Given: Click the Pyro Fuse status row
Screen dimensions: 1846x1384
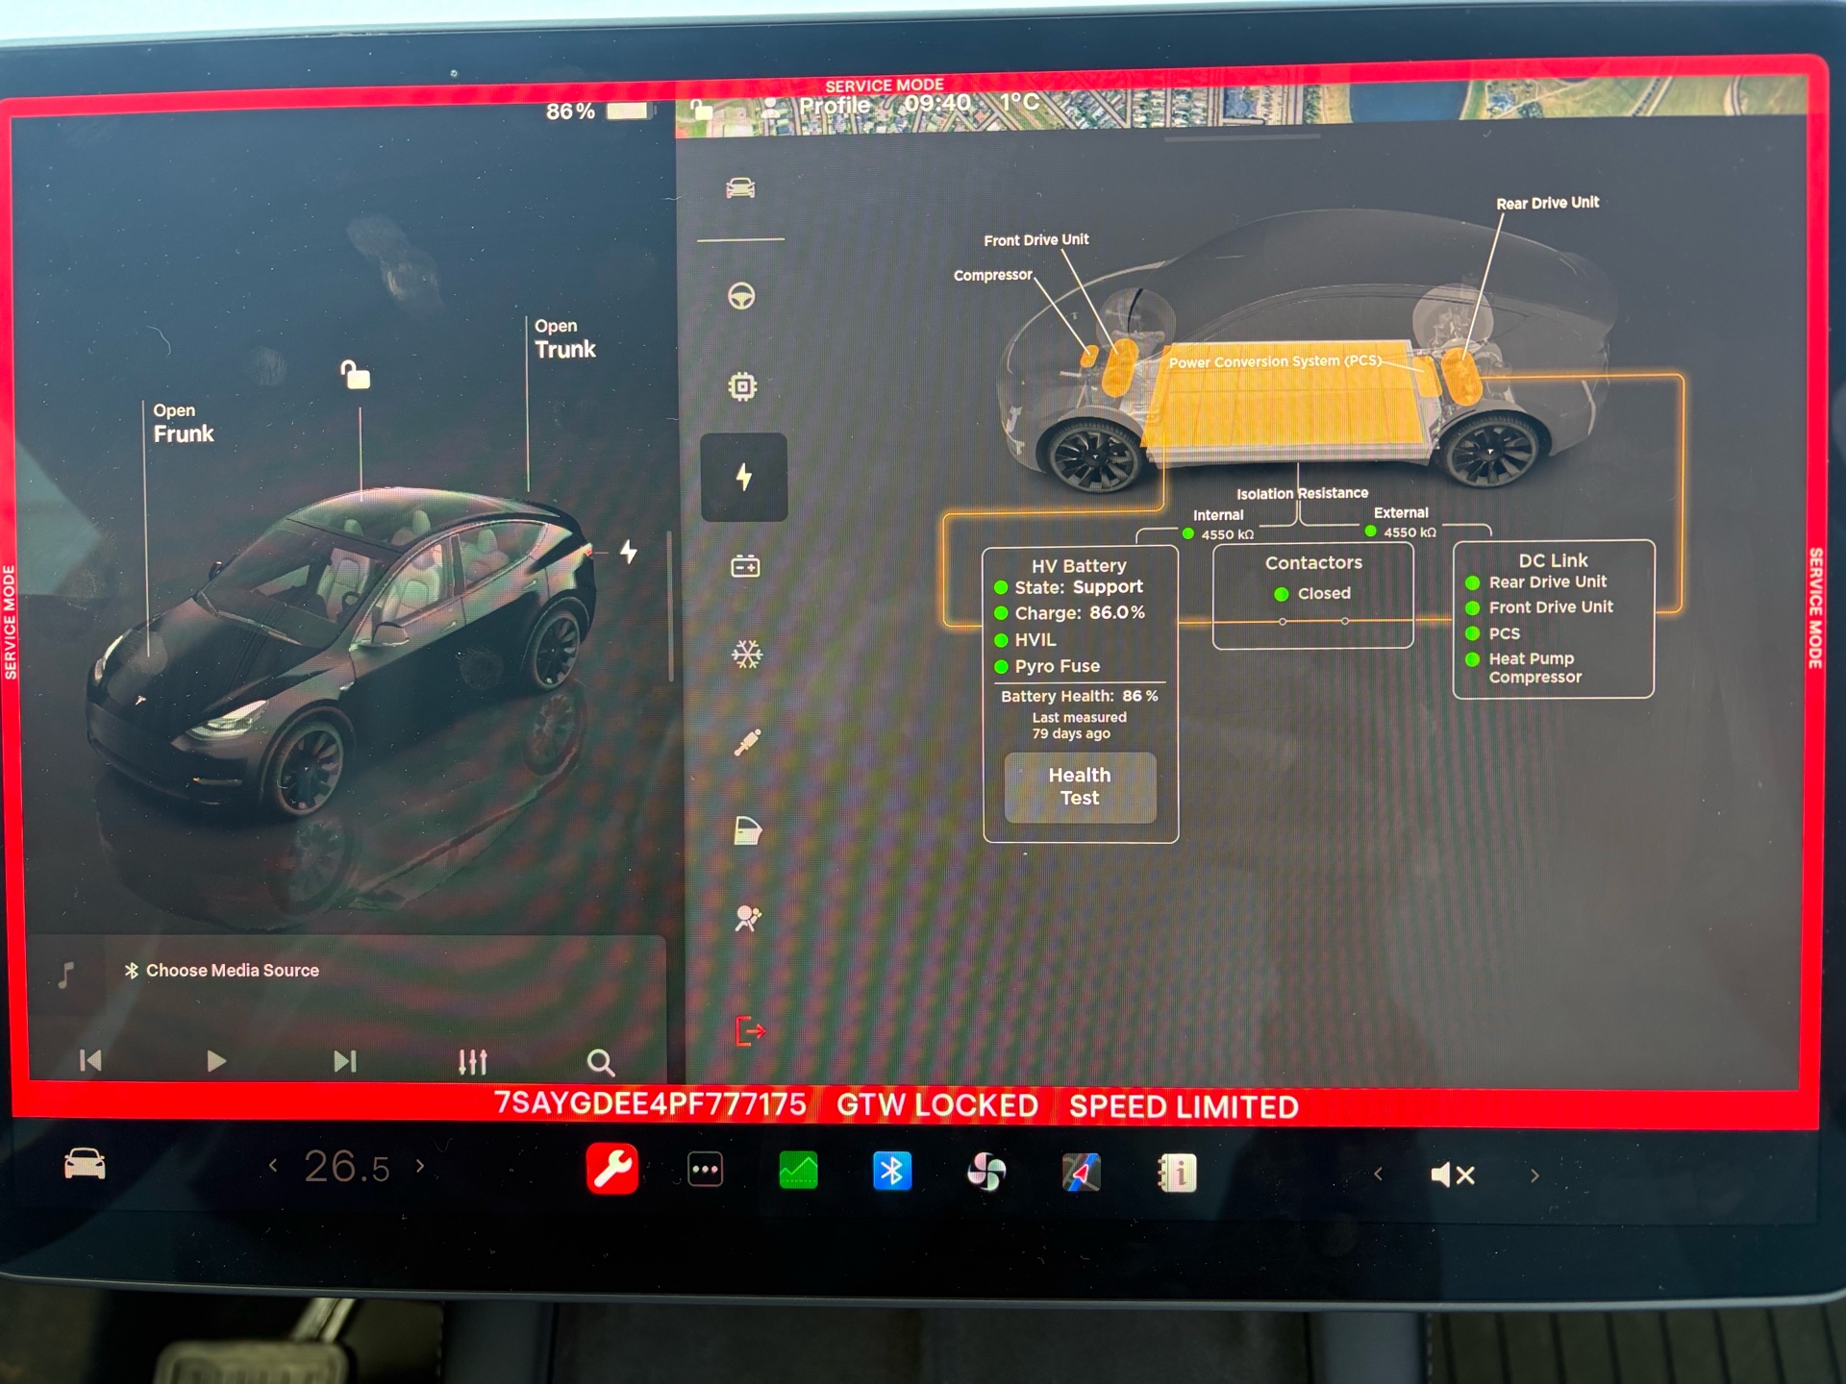Looking at the screenshot, I should [1048, 666].
